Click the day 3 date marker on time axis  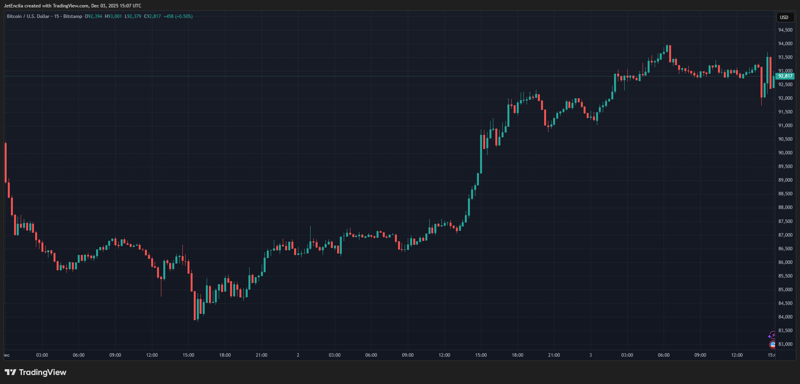pyautogui.click(x=591, y=355)
